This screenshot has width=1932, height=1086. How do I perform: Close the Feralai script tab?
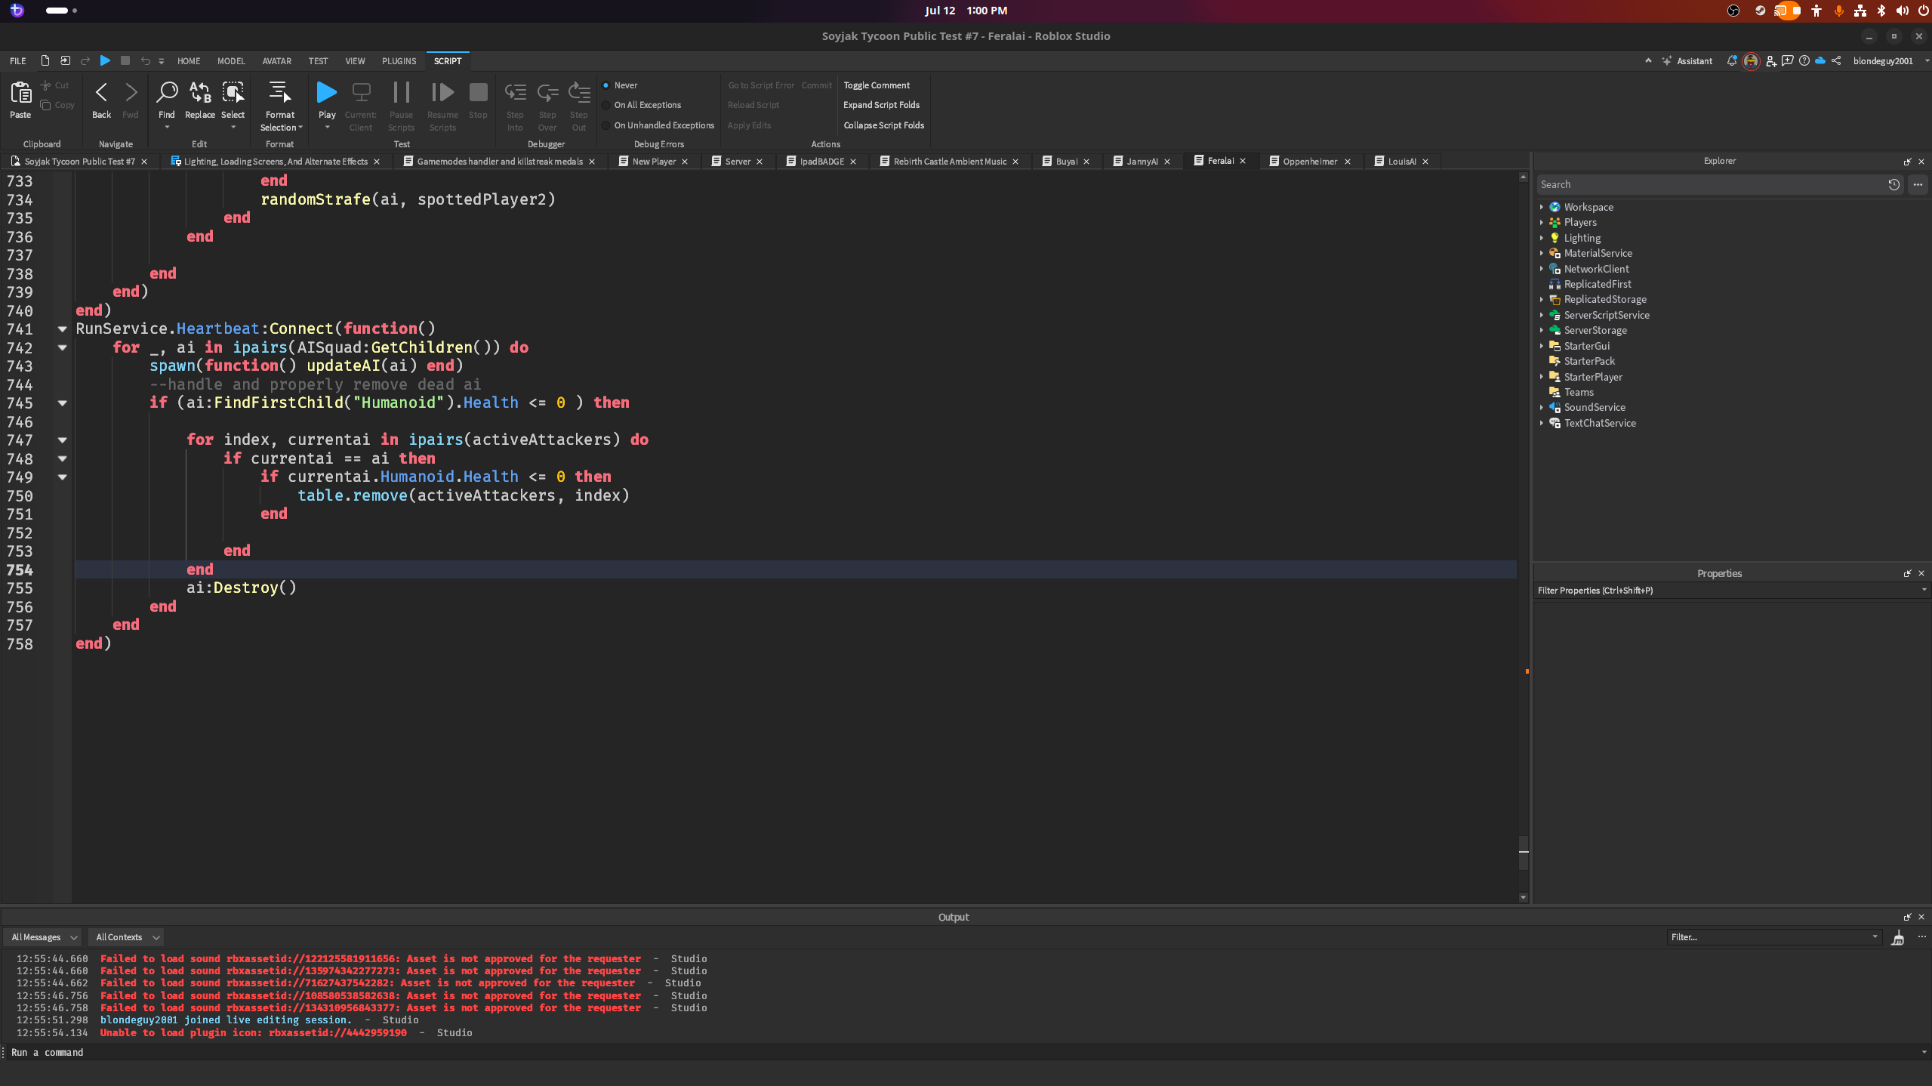point(1243,161)
